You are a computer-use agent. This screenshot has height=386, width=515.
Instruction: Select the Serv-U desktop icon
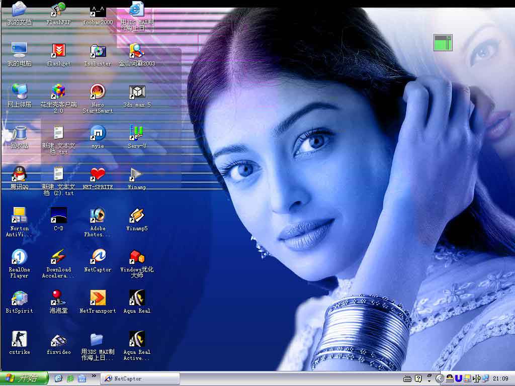pyautogui.click(x=137, y=133)
